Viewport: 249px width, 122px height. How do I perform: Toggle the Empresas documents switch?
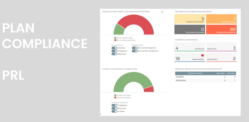pos(114,48)
